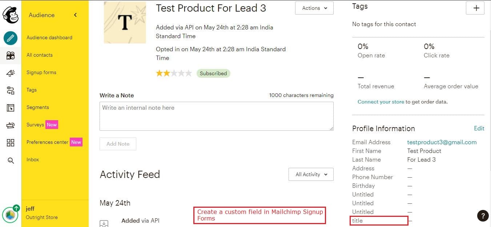Open the Content Studio icon
Viewport: 491px width, 227px height.
click(11, 125)
